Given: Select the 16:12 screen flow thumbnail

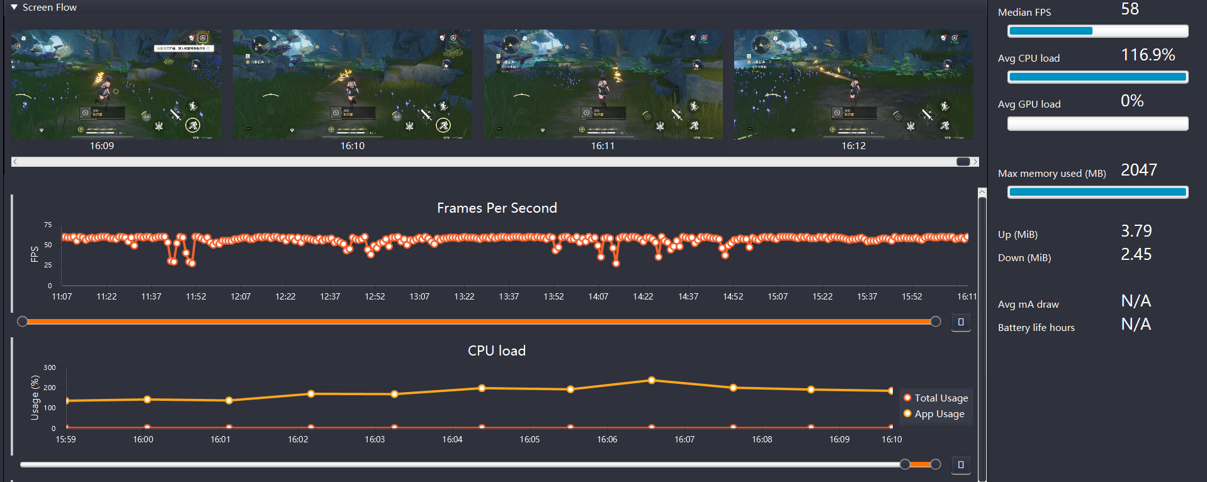Looking at the screenshot, I should 854,84.
